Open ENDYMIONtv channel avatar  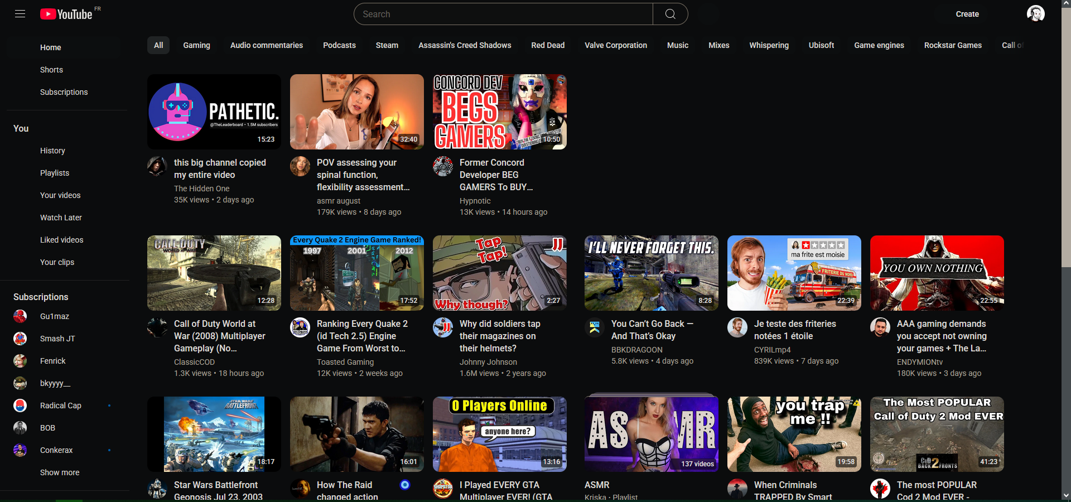(880, 327)
